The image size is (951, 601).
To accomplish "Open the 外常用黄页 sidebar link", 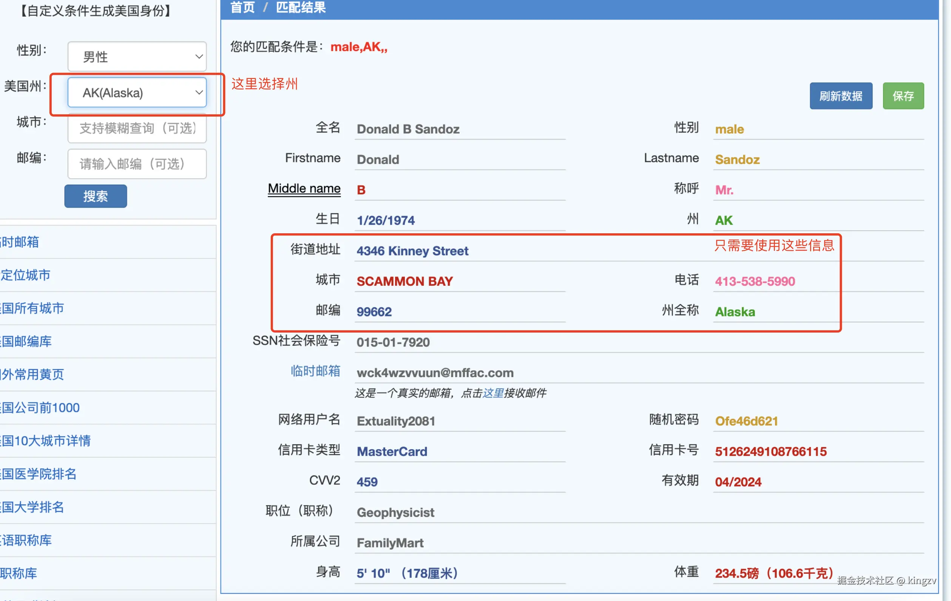I will [x=32, y=374].
